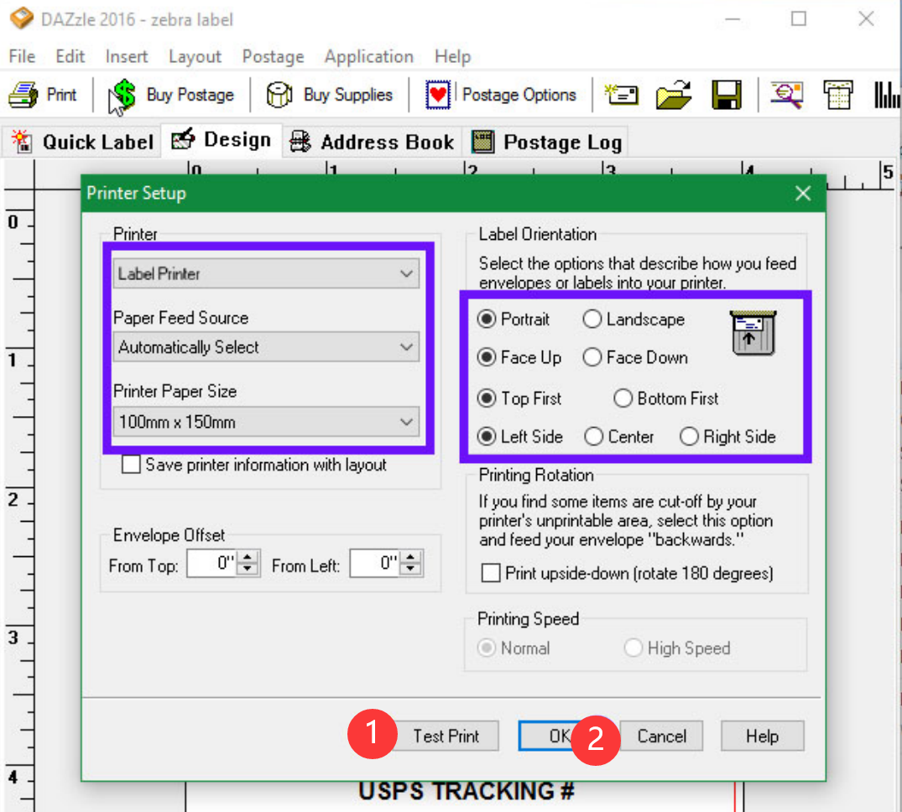Image resolution: width=902 pixels, height=812 pixels.
Task: Click the print preview magnifier icon
Action: [x=787, y=94]
